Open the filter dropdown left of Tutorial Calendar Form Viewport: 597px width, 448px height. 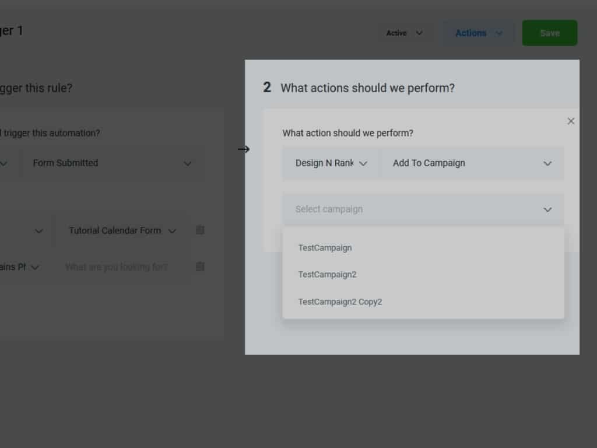23,231
